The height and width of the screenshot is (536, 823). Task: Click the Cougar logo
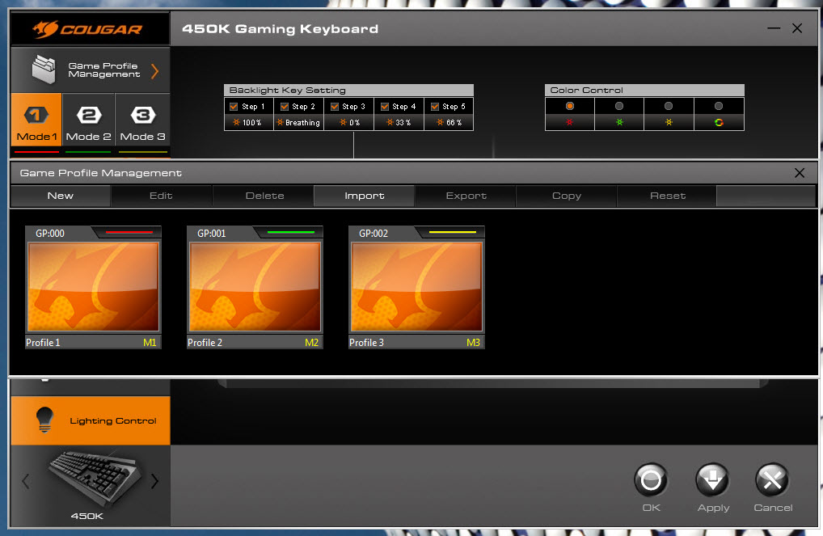(x=87, y=29)
